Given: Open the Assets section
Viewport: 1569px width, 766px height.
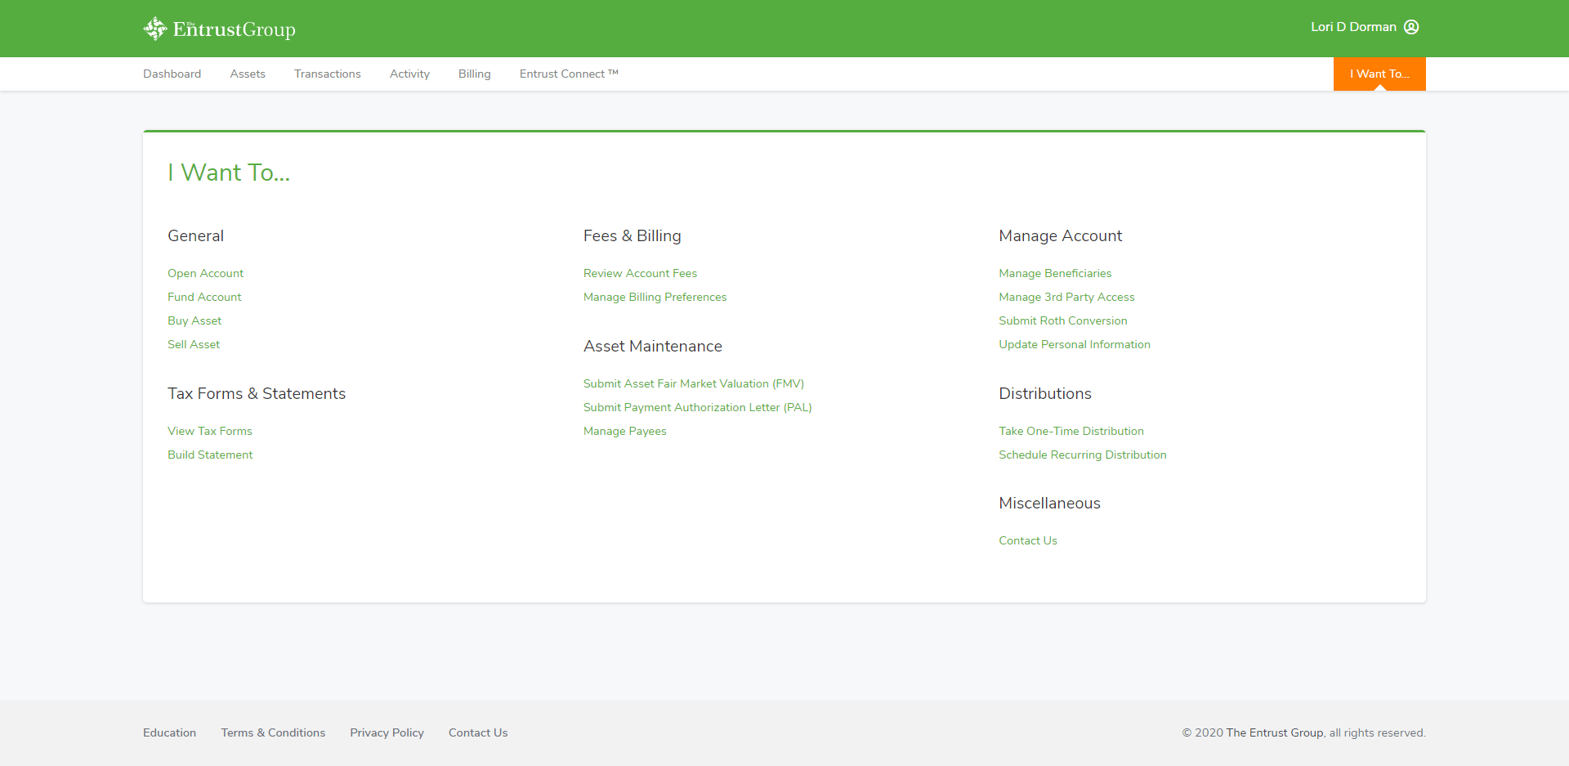Looking at the screenshot, I should pos(247,74).
